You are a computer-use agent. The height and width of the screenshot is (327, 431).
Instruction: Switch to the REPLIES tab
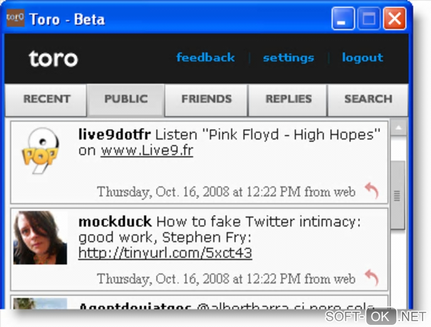288,100
